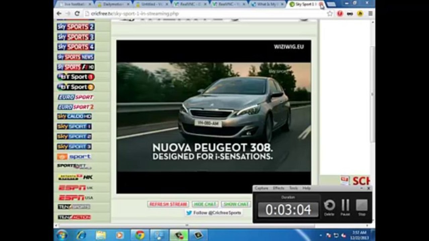Reload the cricfree.tv page
This screenshot has width=429, height=241.
[77, 13]
